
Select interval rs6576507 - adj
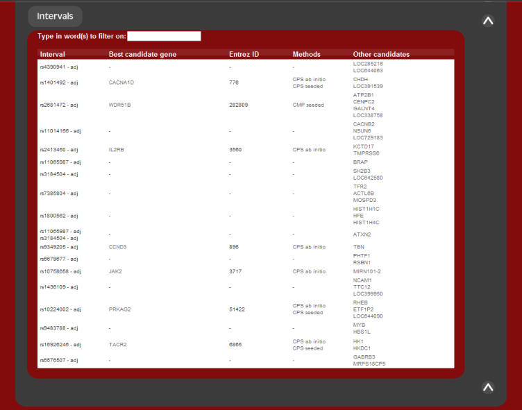tap(59, 360)
